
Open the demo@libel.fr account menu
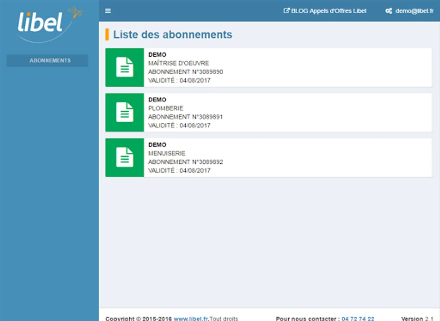409,11
